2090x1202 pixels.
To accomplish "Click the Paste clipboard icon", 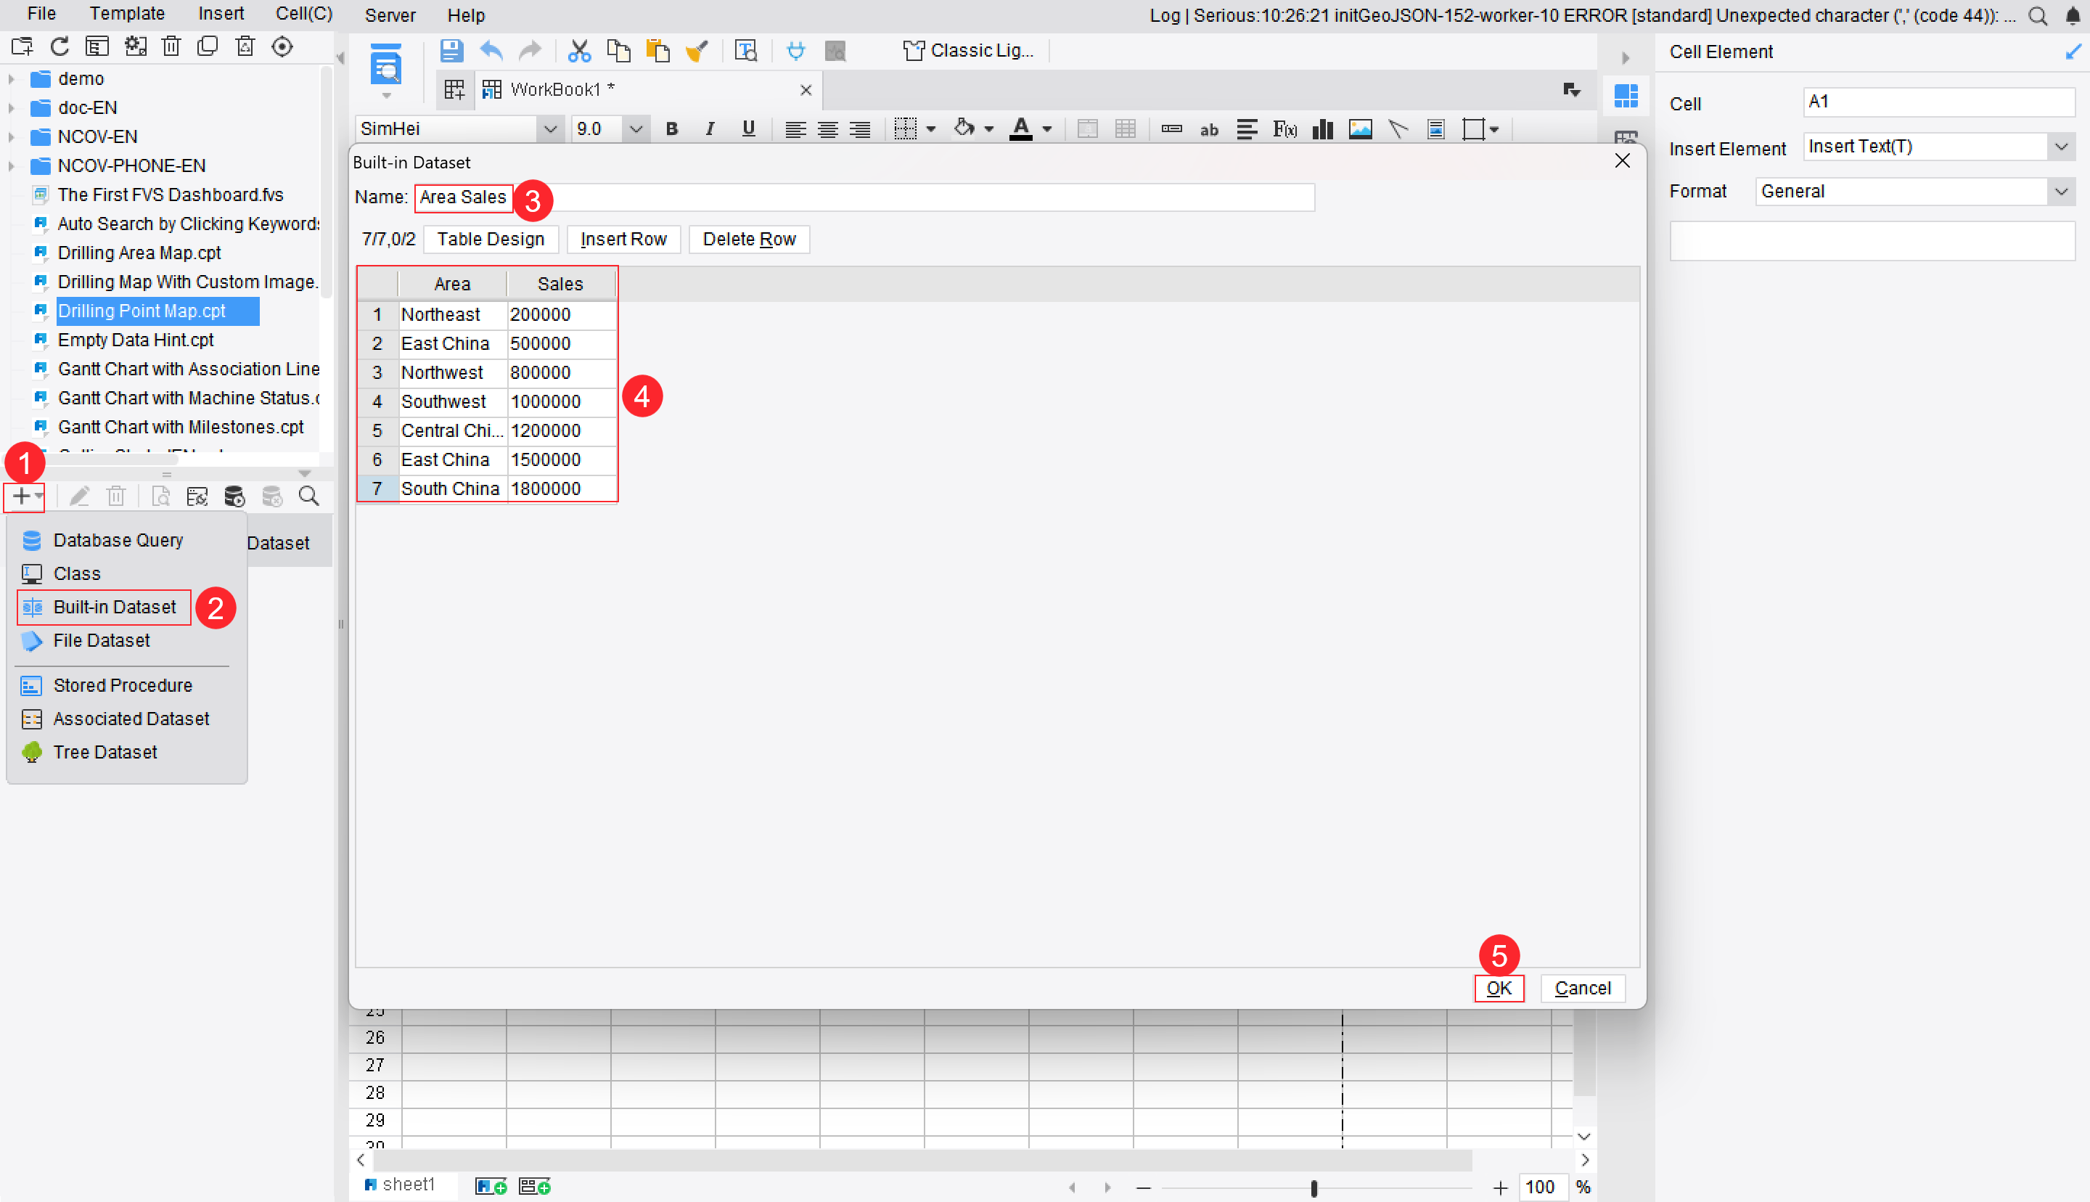I will (x=657, y=50).
